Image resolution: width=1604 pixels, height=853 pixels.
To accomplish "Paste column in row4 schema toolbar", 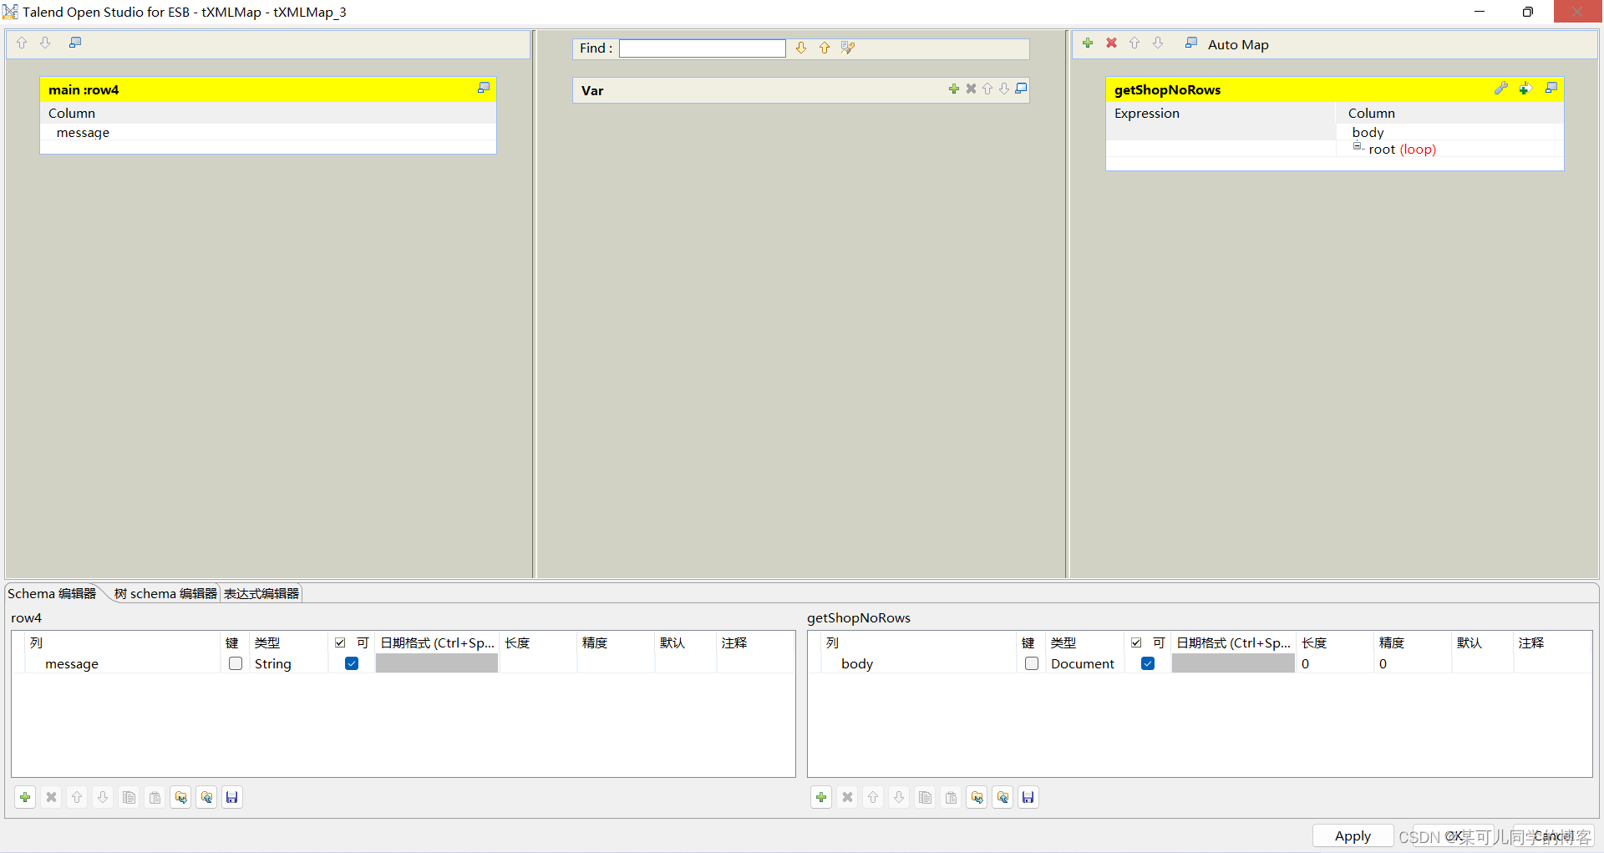I will pos(155,797).
